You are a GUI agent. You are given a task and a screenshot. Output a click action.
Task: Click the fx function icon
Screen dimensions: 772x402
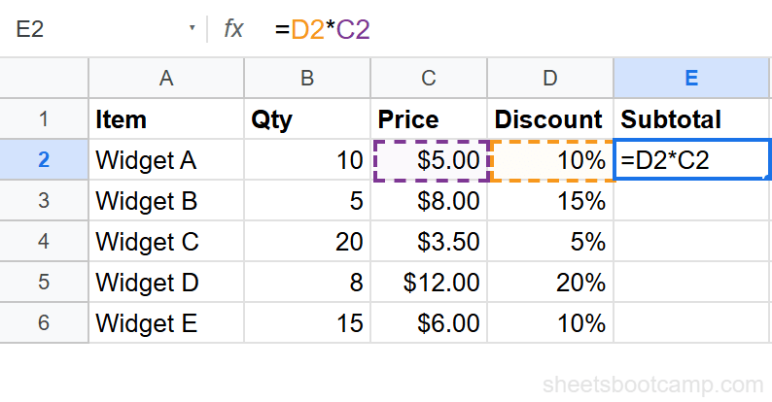click(233, 28)
